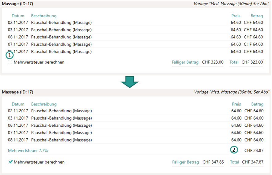Viewport: 272px width, 175px height.
Task: Enable the unchecked Mehrwertsteuer berechnen checkbox
Action: 10,62
